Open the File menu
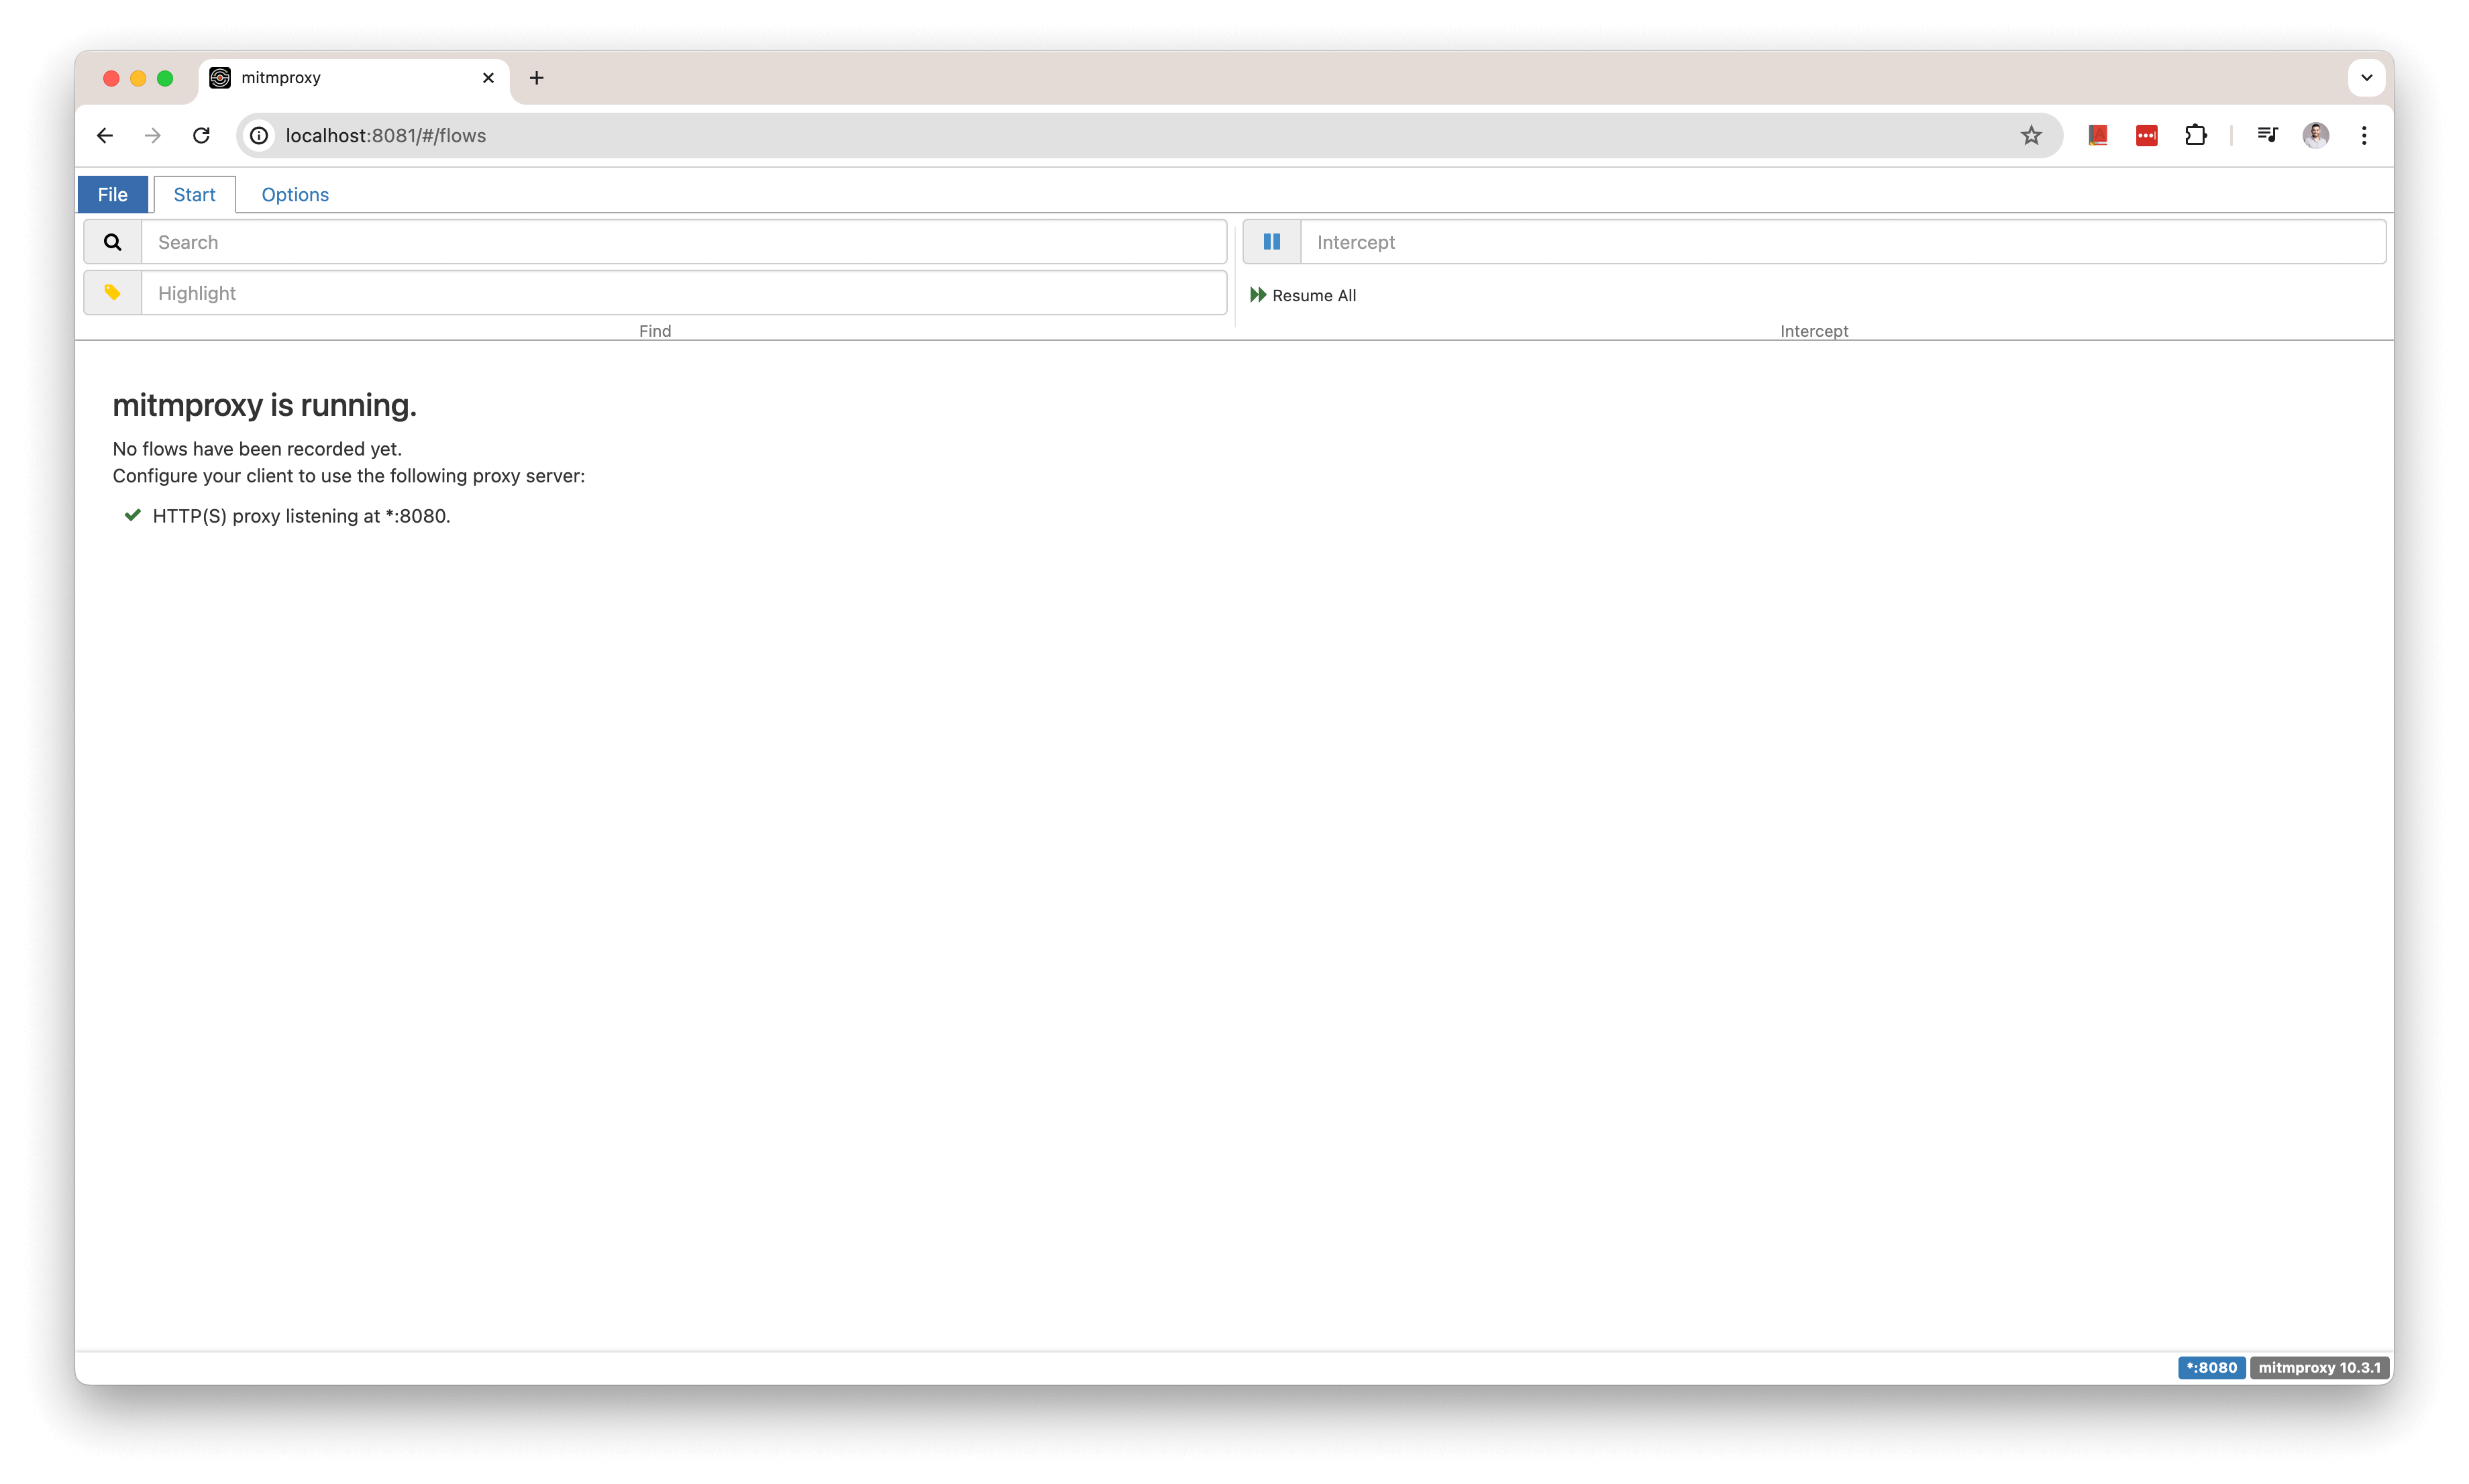The height and width of the screenshot is (1484, 2469). pos(112,194)
